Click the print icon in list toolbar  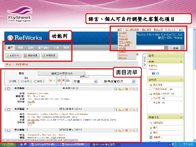pyautogui.click(x=68, y=80)
